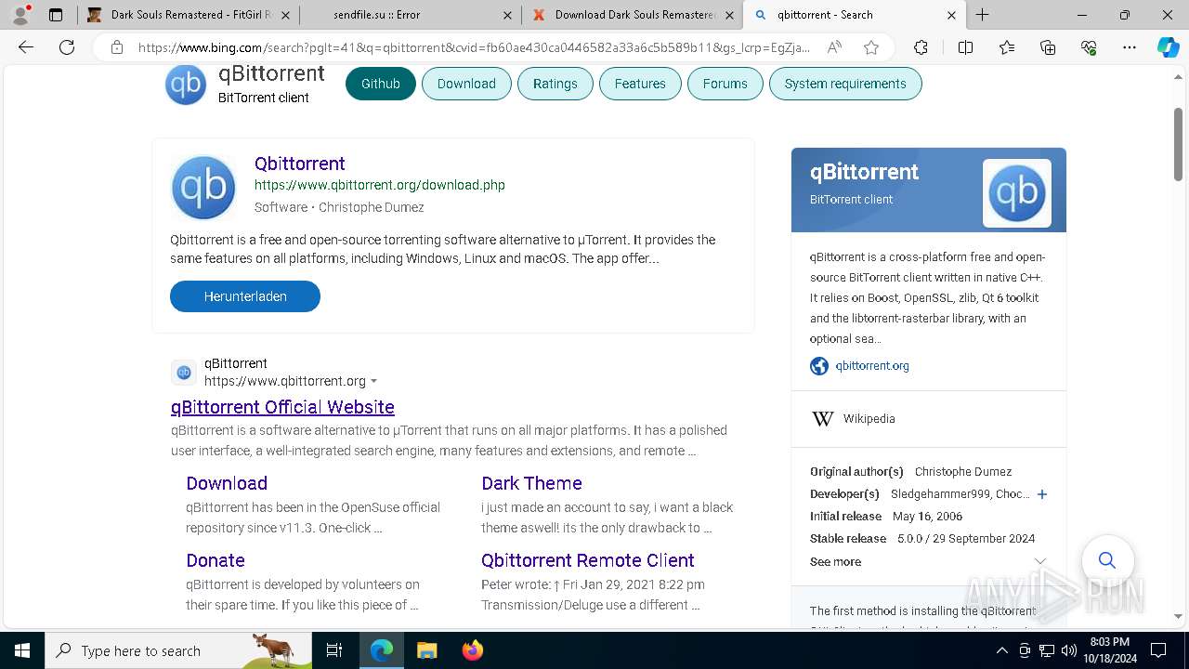1189x669 pixels.
Task: Open the Qbittorrent download.php result title
Action: pos(300,164)
